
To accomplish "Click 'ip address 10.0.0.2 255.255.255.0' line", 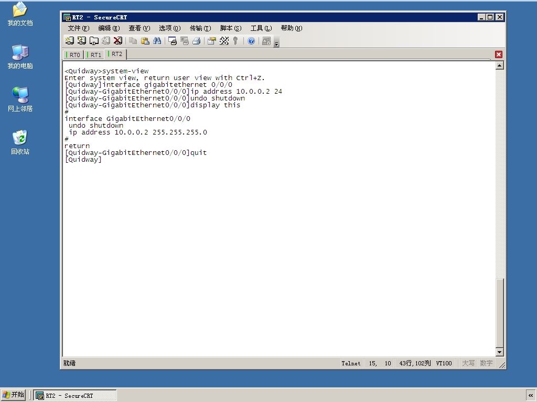I will (x=138, y=132).
